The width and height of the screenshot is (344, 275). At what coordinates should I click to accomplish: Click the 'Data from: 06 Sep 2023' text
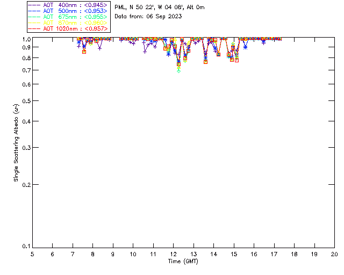[x=148, y=16]
